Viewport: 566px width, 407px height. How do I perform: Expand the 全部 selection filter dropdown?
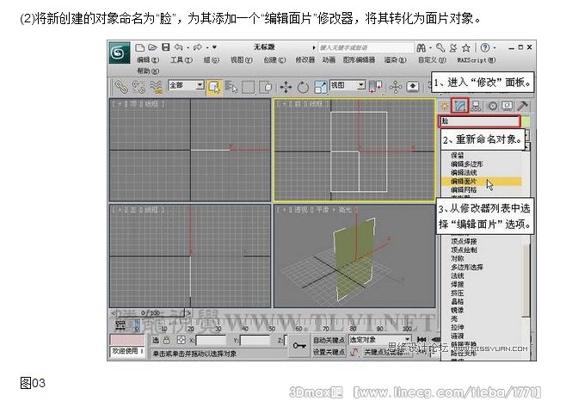200,85
